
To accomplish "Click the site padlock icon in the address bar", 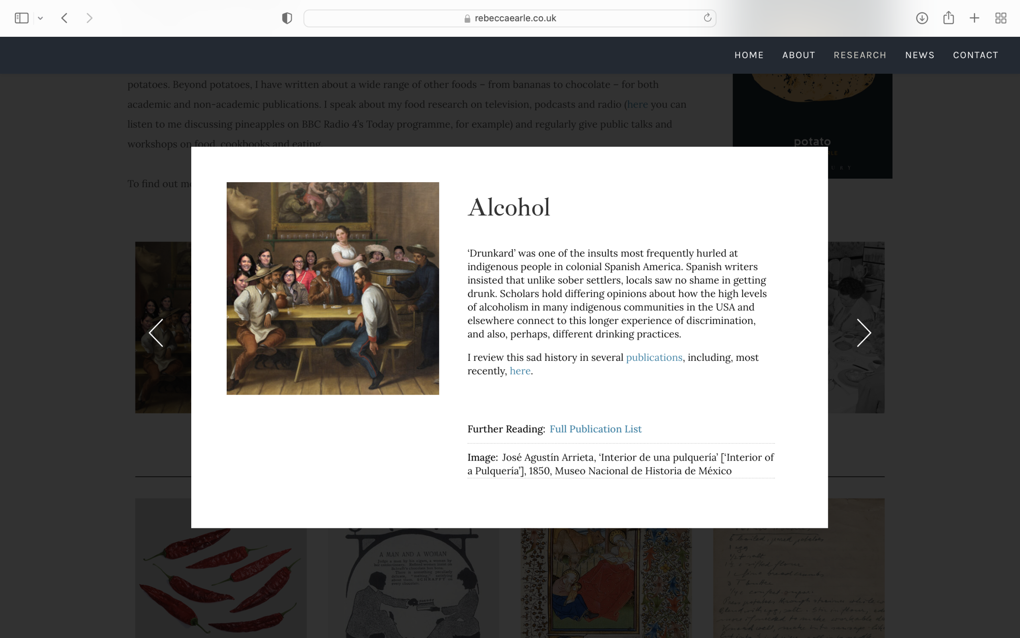I will (x=467, y=19).
